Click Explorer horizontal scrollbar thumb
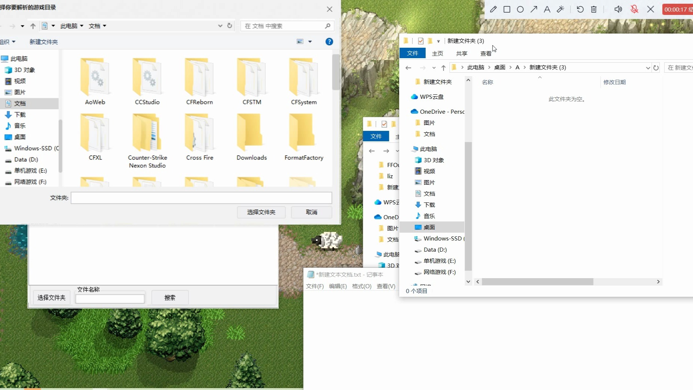The height and width of the screenshot is (390, 693). pyautogui.click(x=537, y=282)
